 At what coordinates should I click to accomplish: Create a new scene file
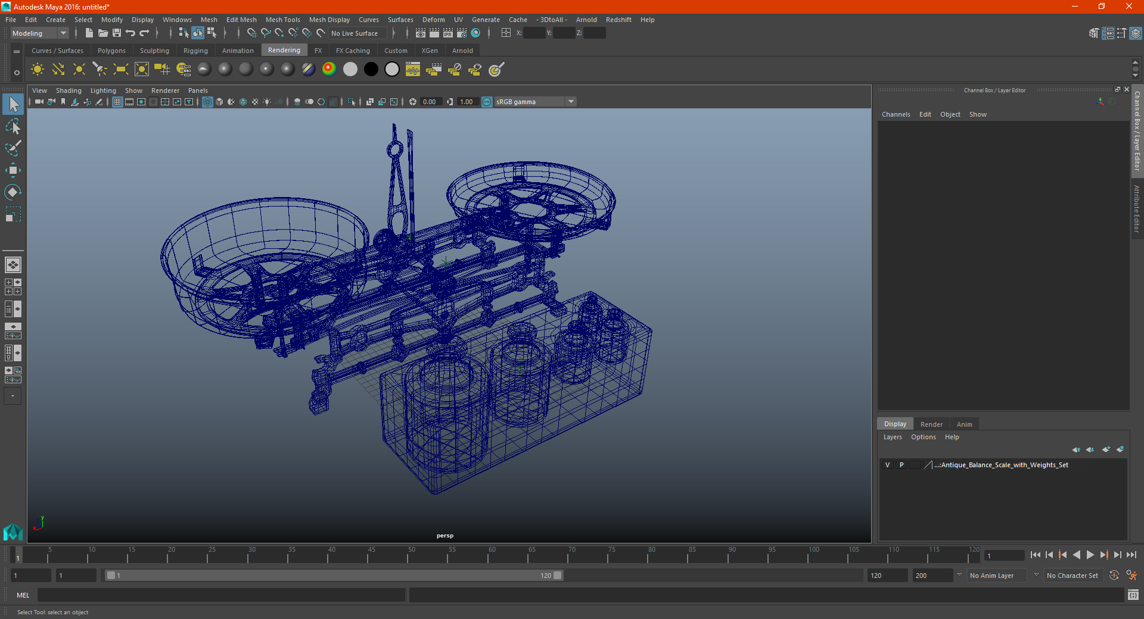[89, 33]
